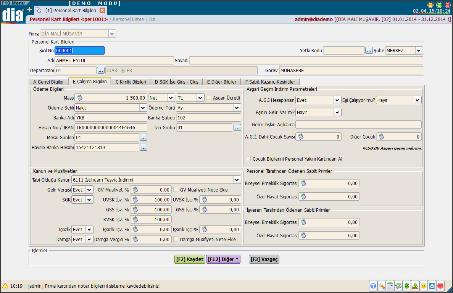This screenshot has width=453, height=293.
Task: Open the Eşinin Geliri Var mı? dropdown
Action: pos(337,112)
